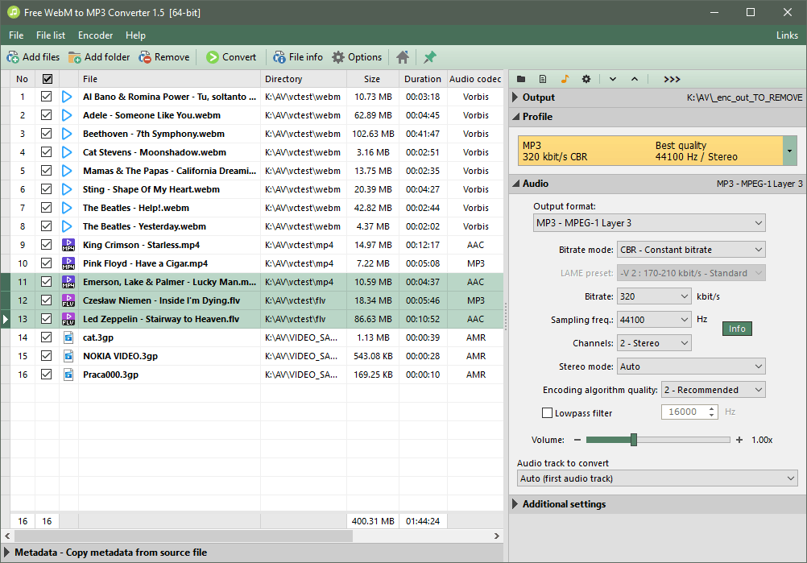Uncheck cat.3gp in the file list
The width and height of the screenshot is (807, 563).
coord(46,337)
